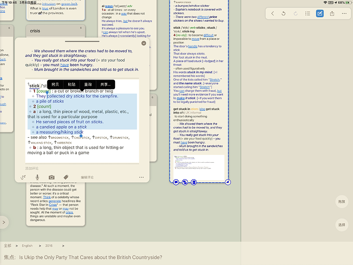Click the focus title about Ukip
This screenshot has height=265, width=353.
(x=91, y=258)
